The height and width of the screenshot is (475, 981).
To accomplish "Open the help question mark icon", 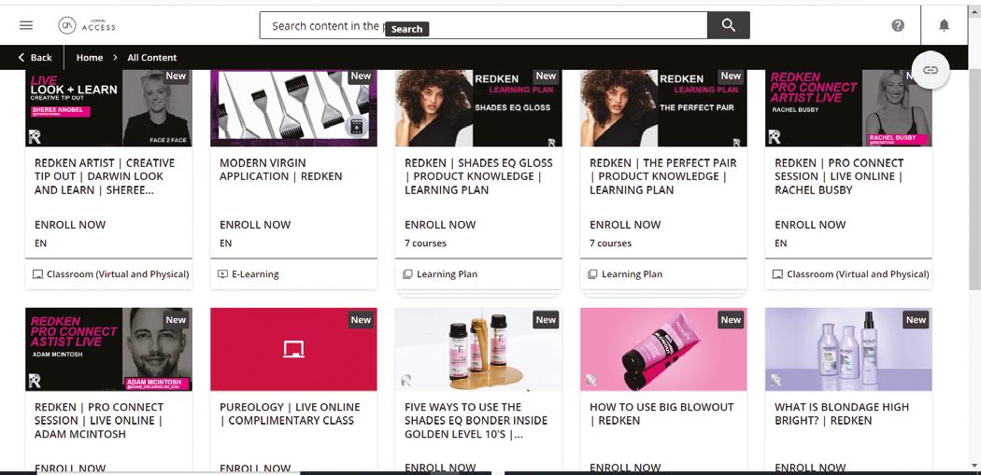I will click(898, 25).
